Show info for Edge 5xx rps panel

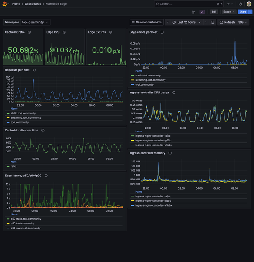110,32
